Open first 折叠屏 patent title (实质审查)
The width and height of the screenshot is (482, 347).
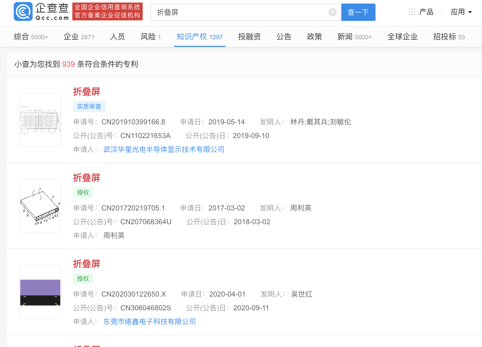pos(87,92)
